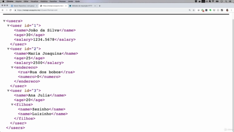The height and width of the screenshot is (132, 234).
Task: Collapse the user id="3" node
Action: [8, 91]
